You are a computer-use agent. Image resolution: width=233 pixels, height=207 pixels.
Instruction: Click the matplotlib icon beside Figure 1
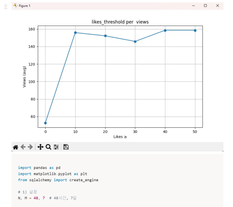(15, 6)
